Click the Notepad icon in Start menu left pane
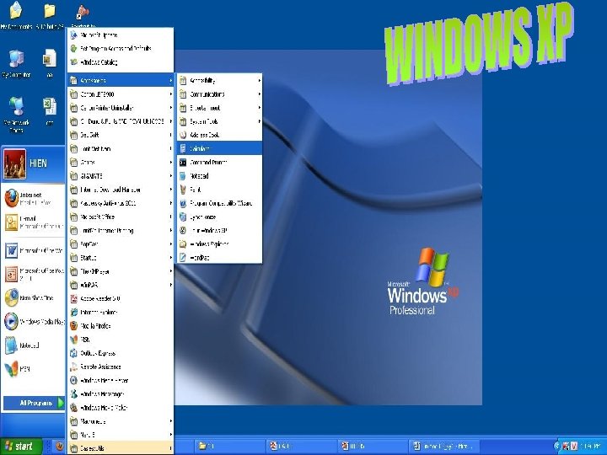Screen dimensions: 607x455 (11, 345)
